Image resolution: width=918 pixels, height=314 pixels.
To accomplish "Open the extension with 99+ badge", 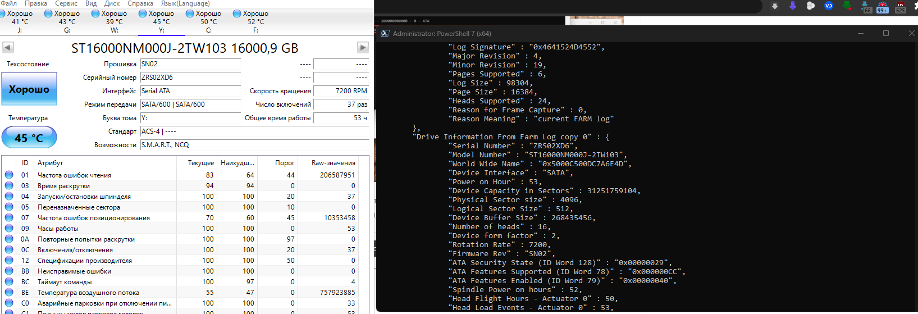I will pos(883,7).
